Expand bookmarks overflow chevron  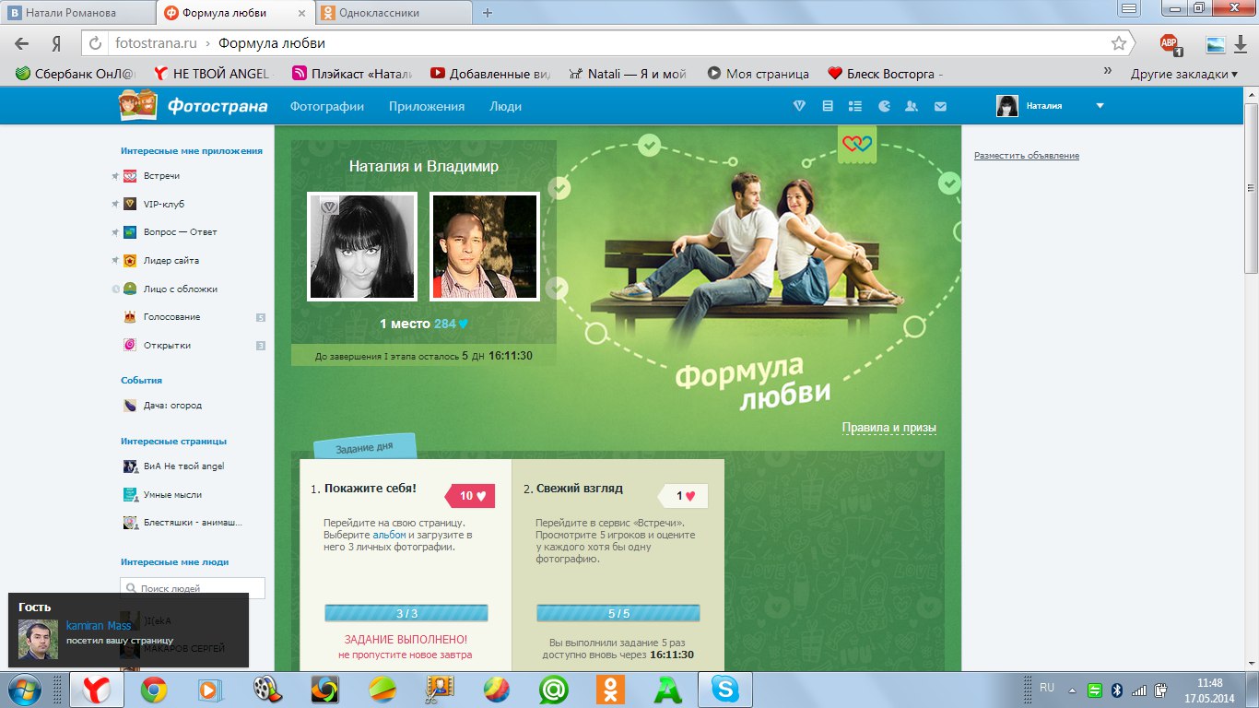coord(1107,71)
